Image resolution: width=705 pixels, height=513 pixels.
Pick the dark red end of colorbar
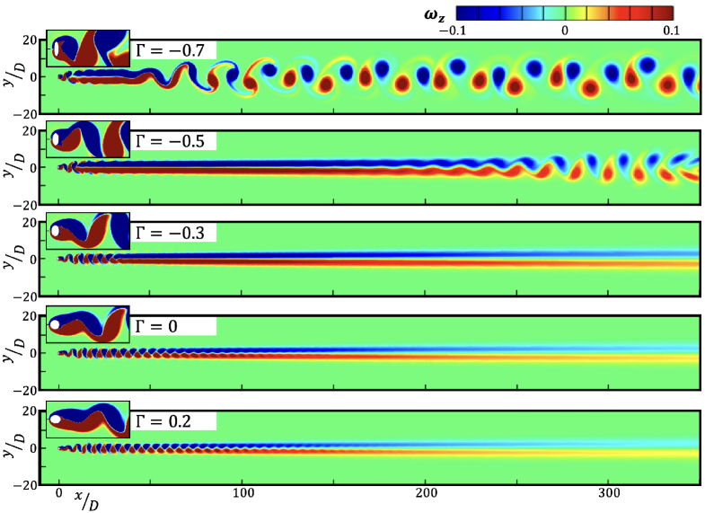tap(663, 13)
